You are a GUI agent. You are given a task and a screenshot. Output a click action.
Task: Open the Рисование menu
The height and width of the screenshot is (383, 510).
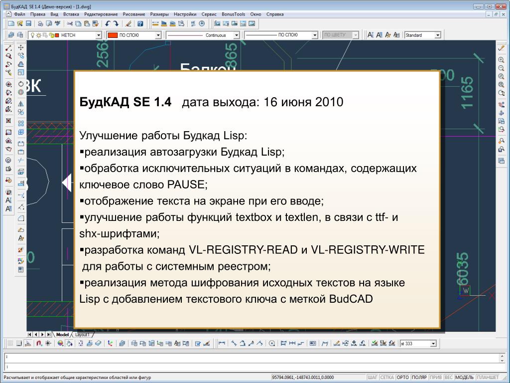point(133,14)
